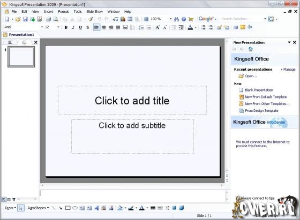
Task: Click the Open... link in recent presentations
Action: coord(251,76)
